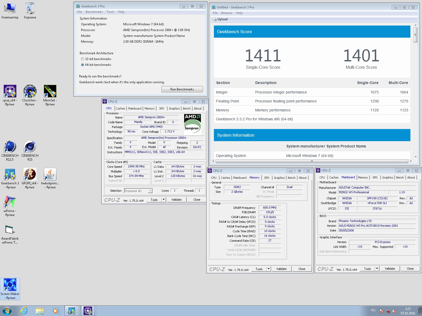Click the Action Center flag tray icon
This screenshot has width=422, height=316.
click(381, 311)
